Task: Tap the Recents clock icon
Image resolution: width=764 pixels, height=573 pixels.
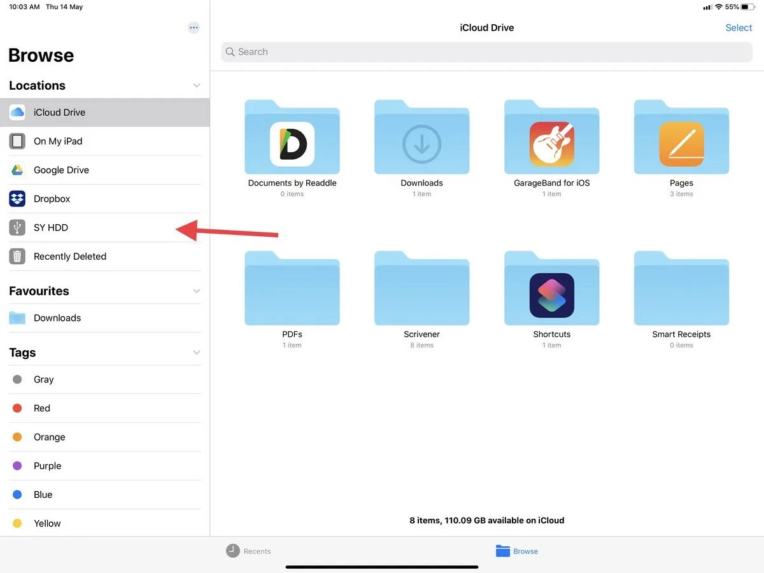Action: [233, 551]
